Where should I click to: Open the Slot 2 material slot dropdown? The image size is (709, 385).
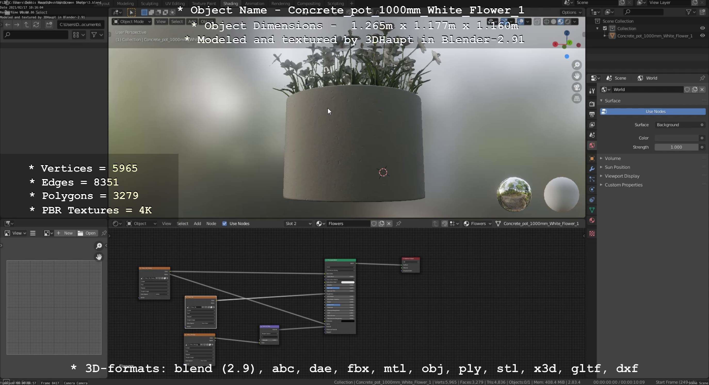tap(298, 223)
